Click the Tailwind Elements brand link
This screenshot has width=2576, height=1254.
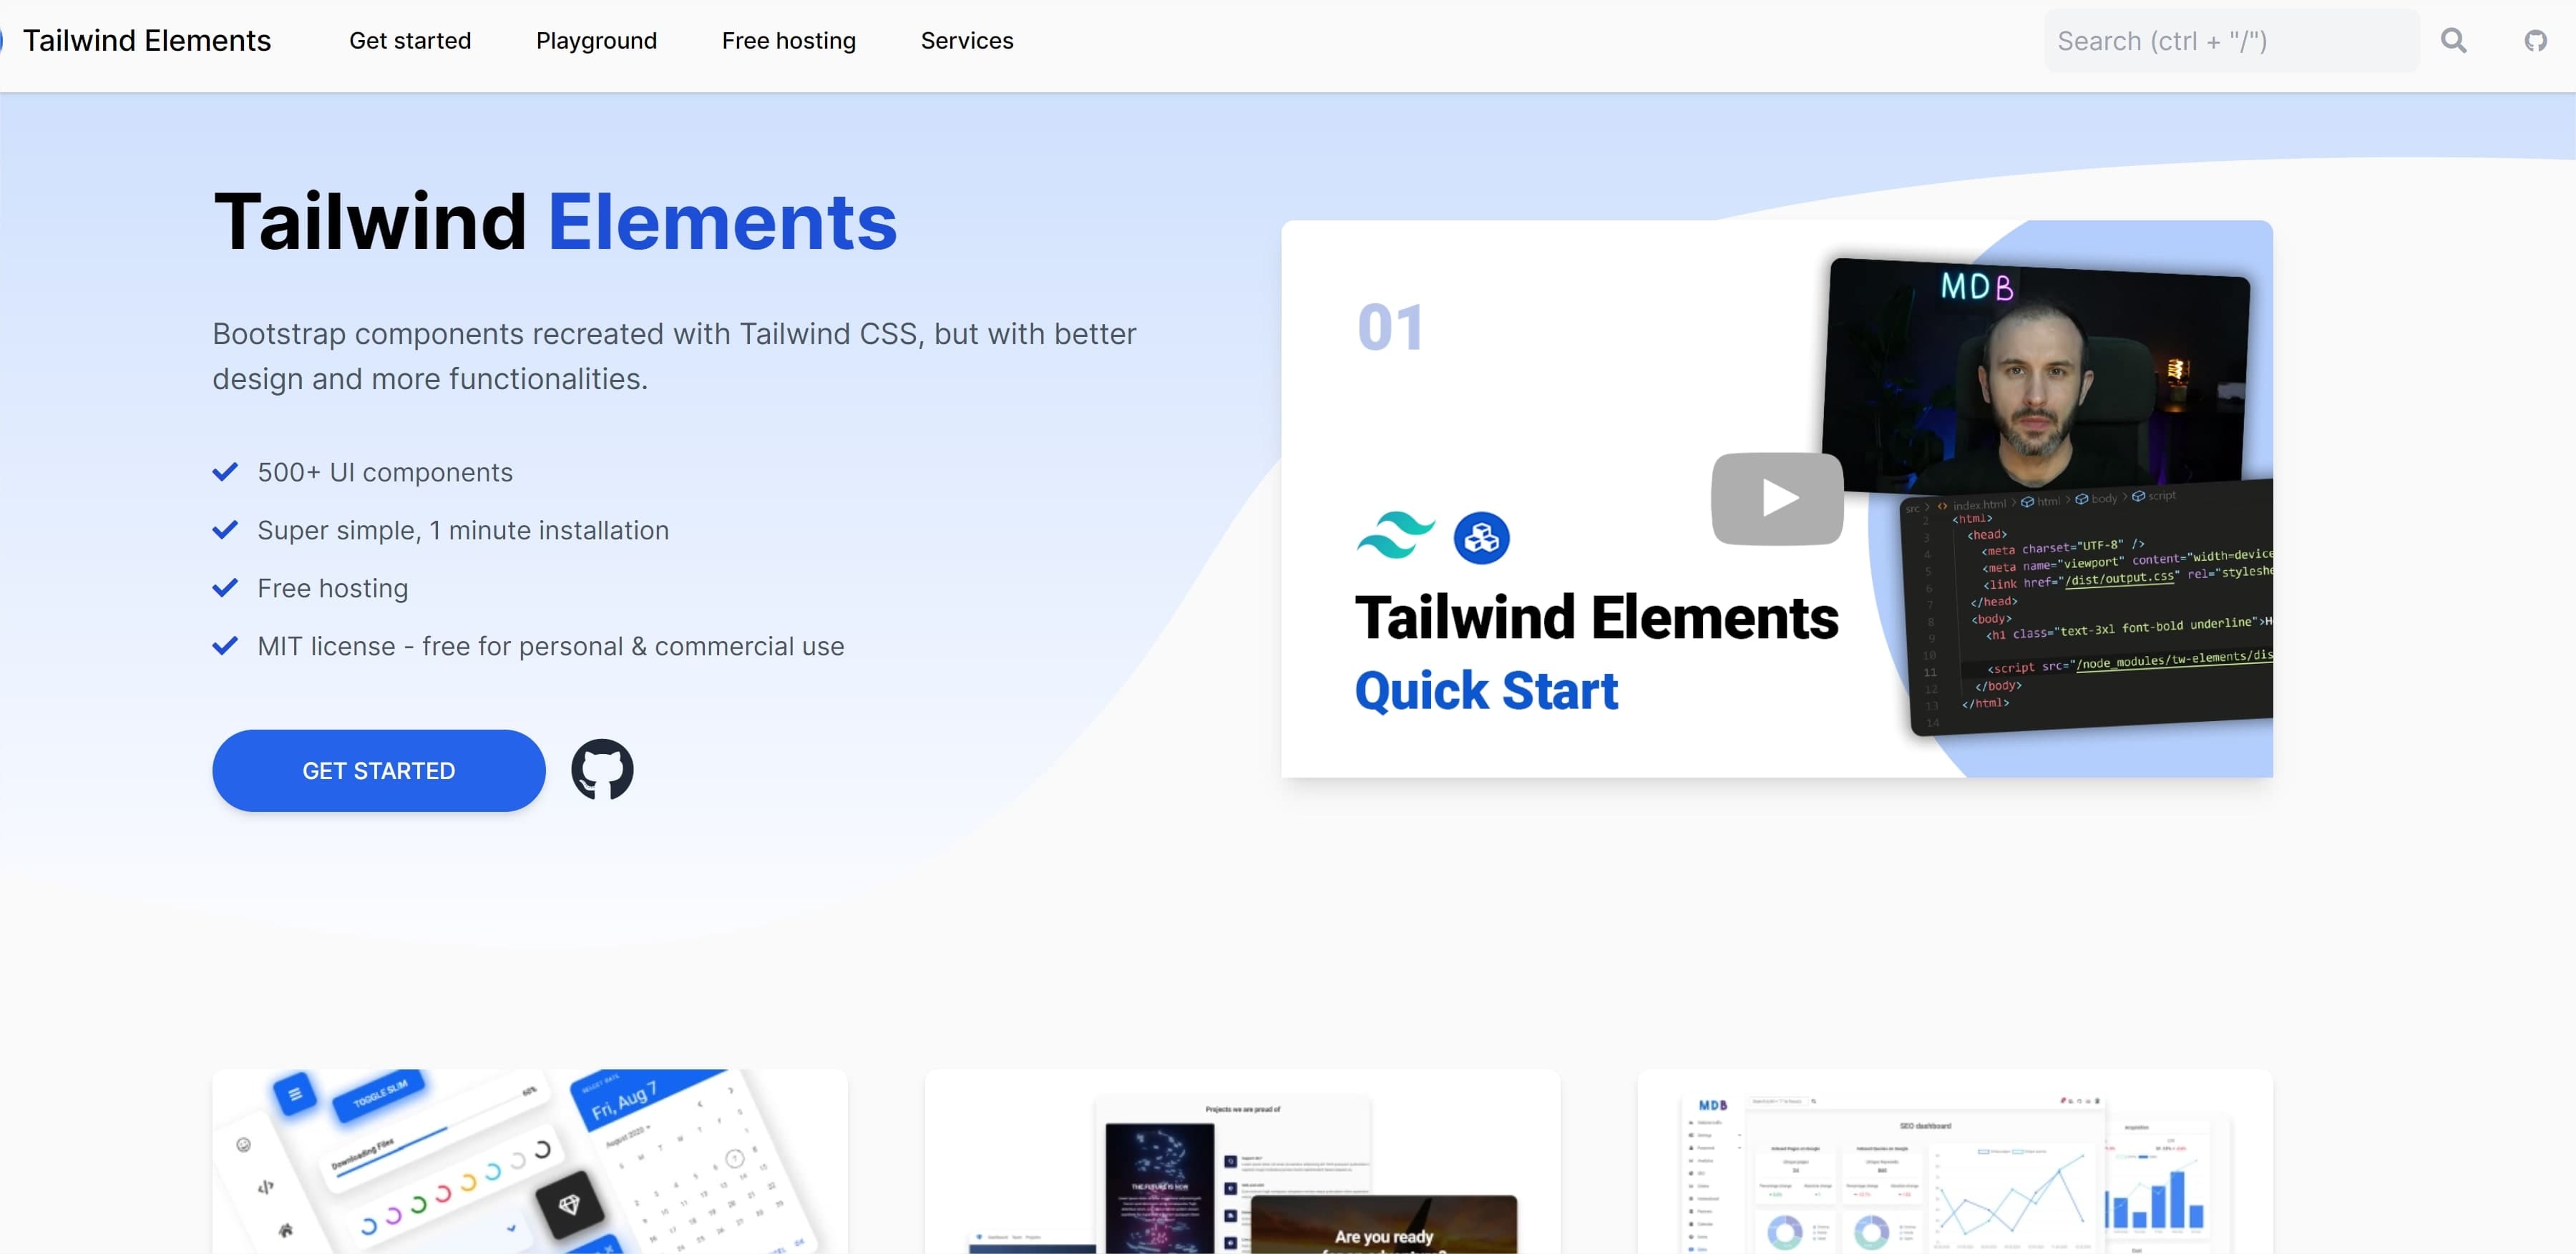(146, 41)
